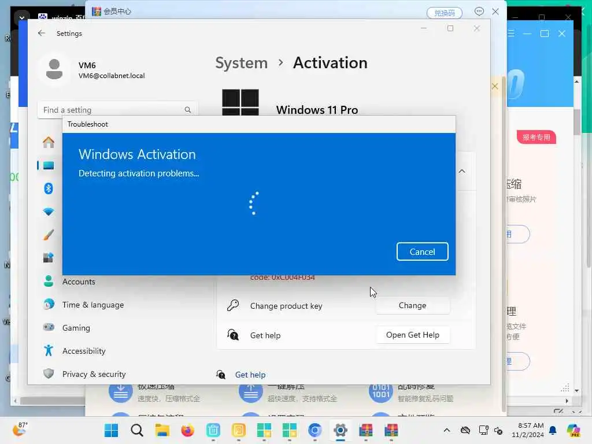
Task: Click the 报考专用 red badge
Action: click(536, 137)
